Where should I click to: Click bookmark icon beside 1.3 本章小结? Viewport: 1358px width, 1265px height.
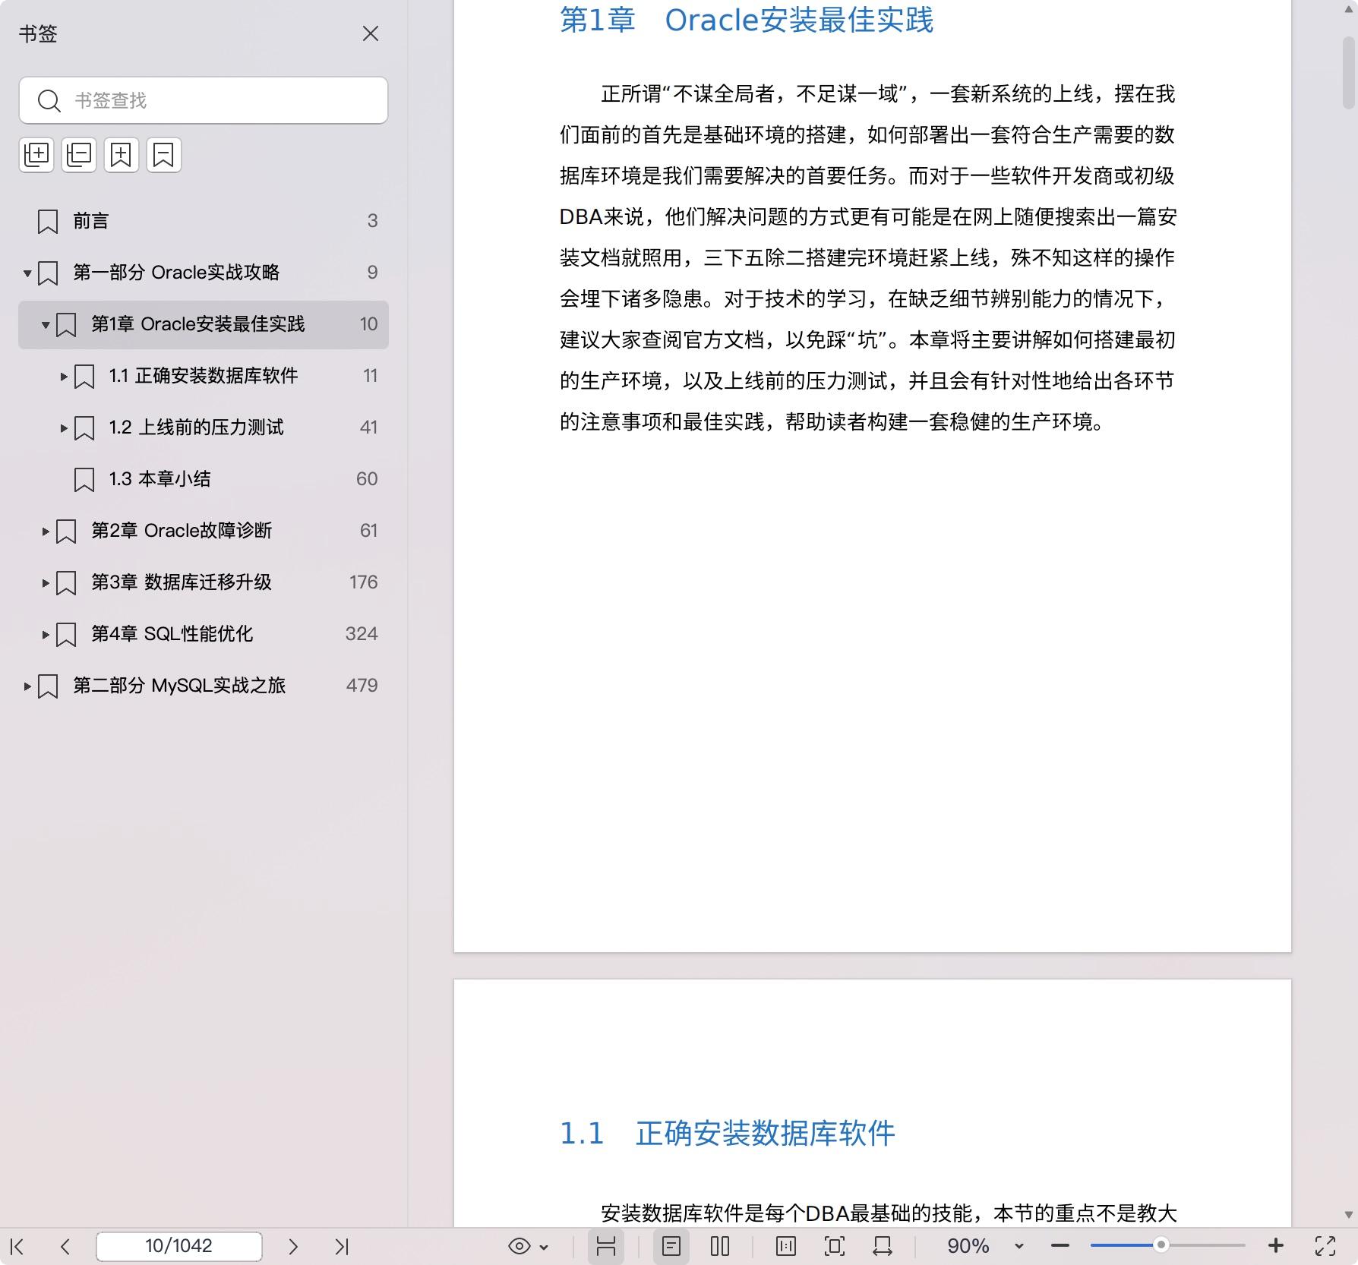84,480
